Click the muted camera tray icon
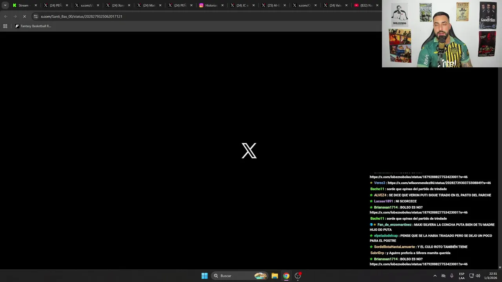 click(443, 276)
